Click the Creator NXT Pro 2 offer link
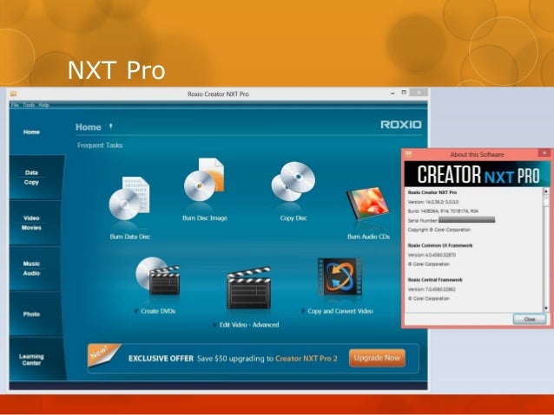This screenshot has height=415, width=554. click(306, 359)
